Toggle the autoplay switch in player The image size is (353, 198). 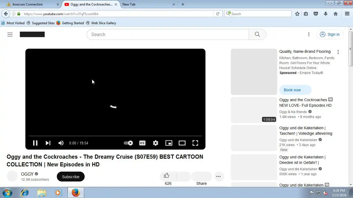[128, 143]
